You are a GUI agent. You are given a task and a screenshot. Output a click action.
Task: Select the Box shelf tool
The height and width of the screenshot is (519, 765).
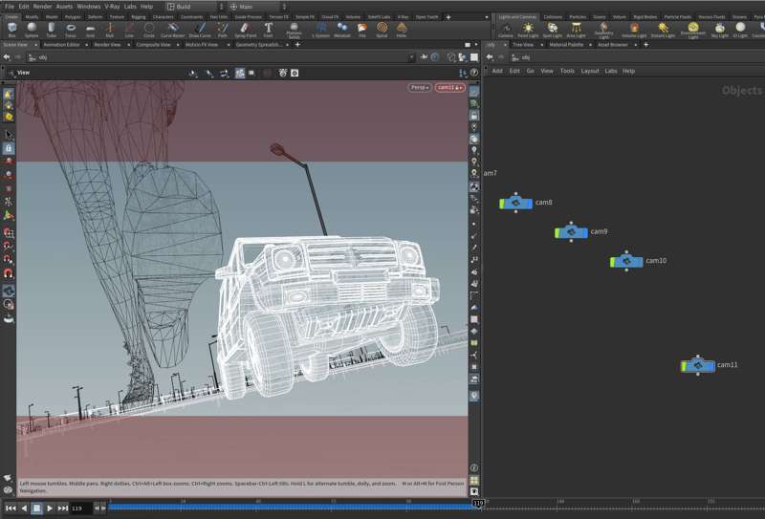(12, 30)
